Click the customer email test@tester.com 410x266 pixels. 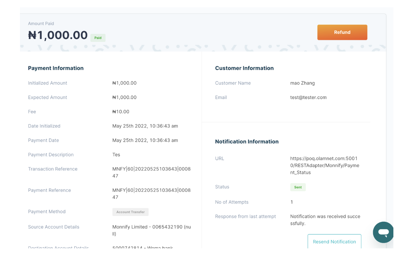click(x=308, y=97)
